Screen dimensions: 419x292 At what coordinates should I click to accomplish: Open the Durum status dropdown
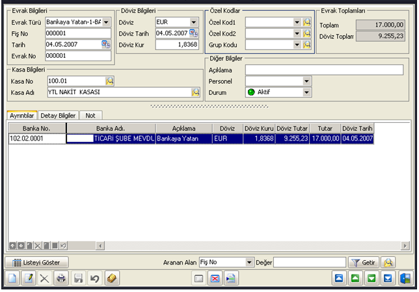click(306, 92)
